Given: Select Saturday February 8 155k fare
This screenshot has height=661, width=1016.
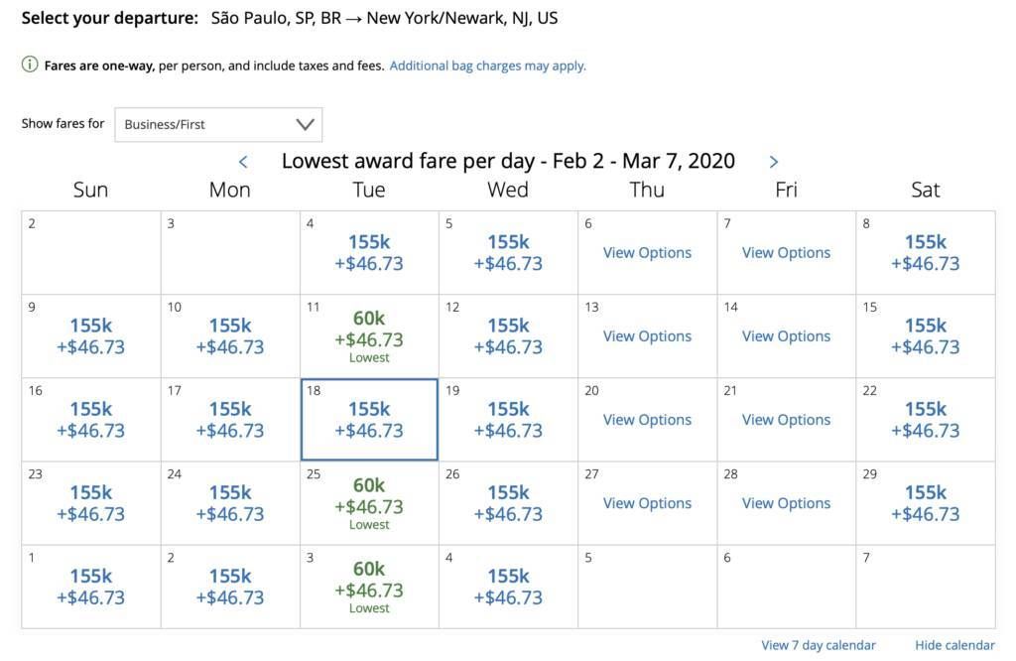Looking at the screenshot, I should click(x=926, y=253).
